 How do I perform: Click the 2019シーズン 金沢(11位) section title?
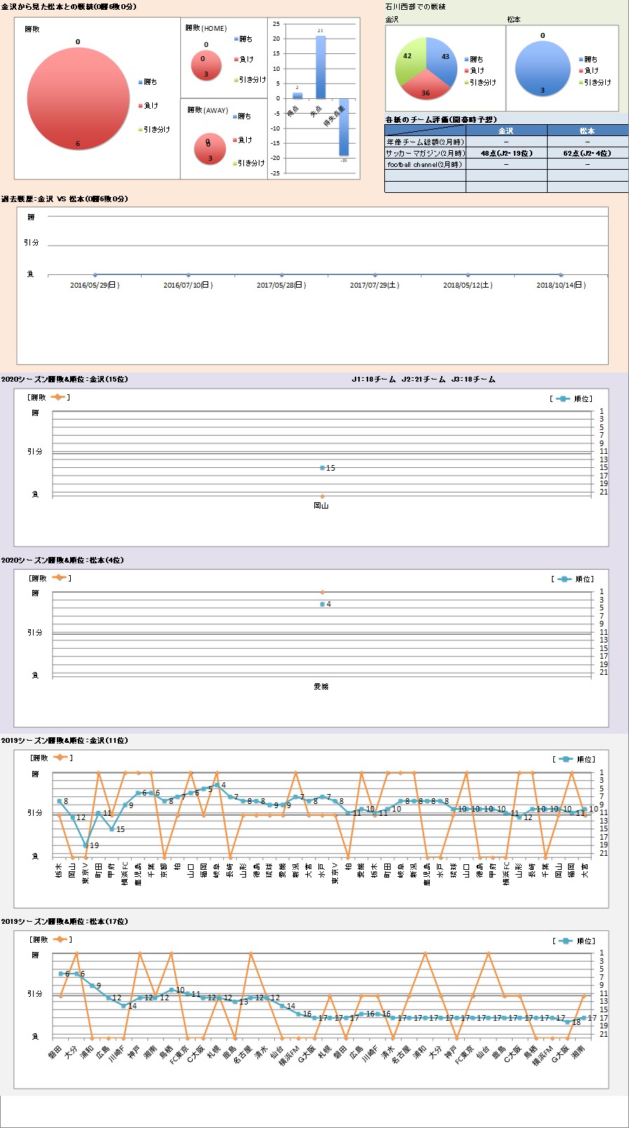65,741
